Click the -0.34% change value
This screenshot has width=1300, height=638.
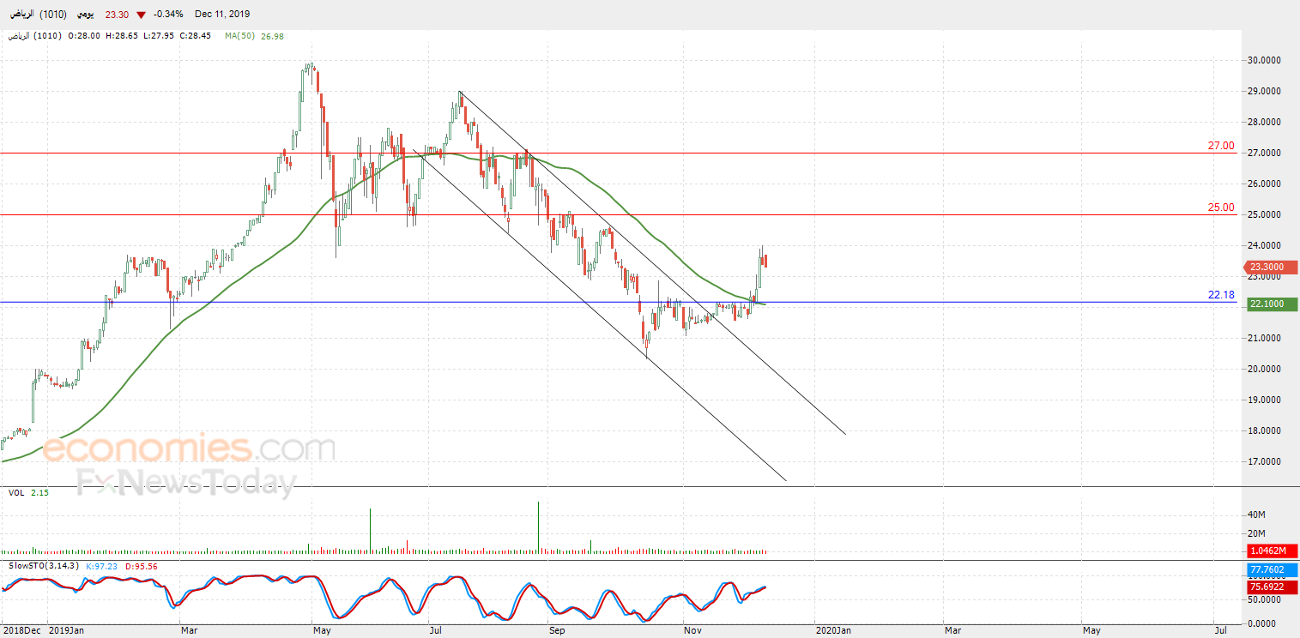(x=167, y=15)
